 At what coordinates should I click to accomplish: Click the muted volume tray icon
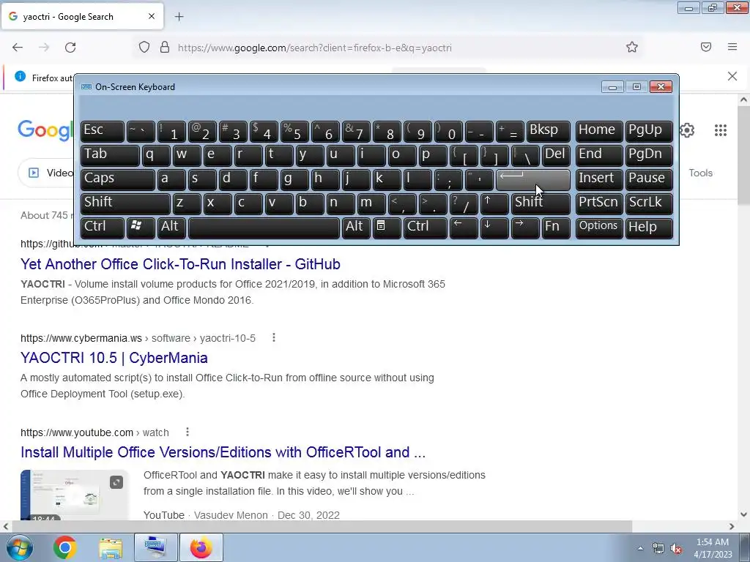click(676, 549)
